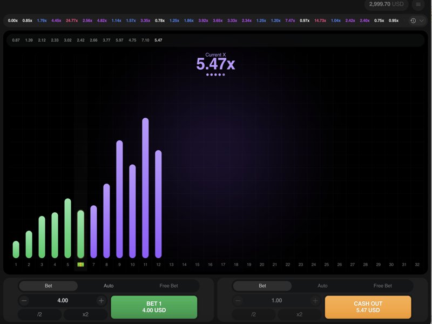Double the left bet with x2
The height and width of the screenshot is (324, 432).
click(x=85, y=314)
